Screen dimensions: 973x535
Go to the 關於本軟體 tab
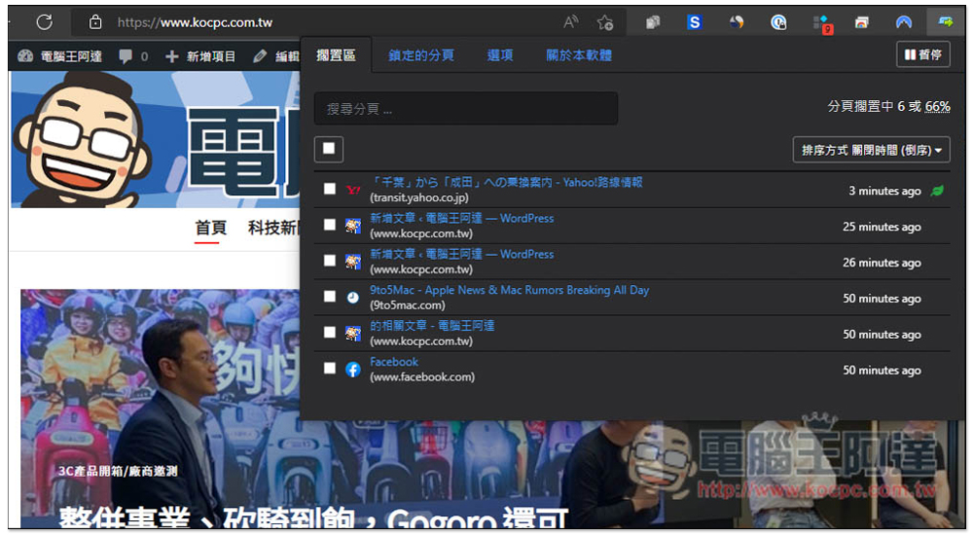pos(579,55)
